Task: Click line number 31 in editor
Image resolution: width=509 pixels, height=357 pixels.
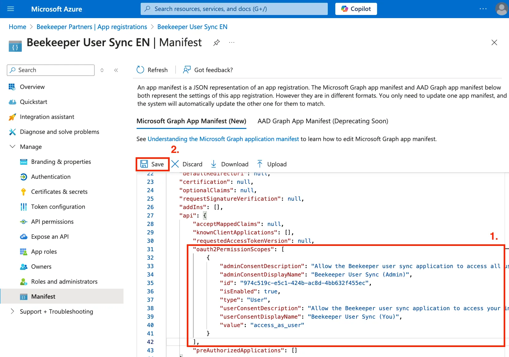Action: tap(150, 249)
